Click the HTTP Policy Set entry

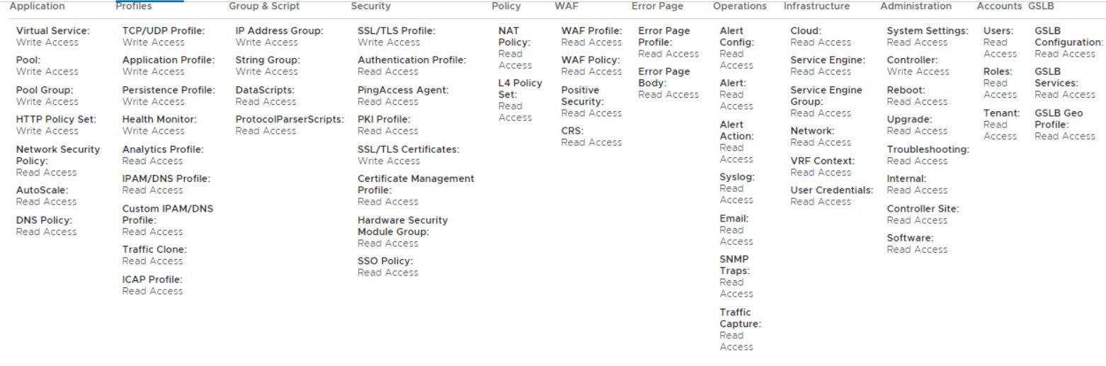tap(56, 120)
